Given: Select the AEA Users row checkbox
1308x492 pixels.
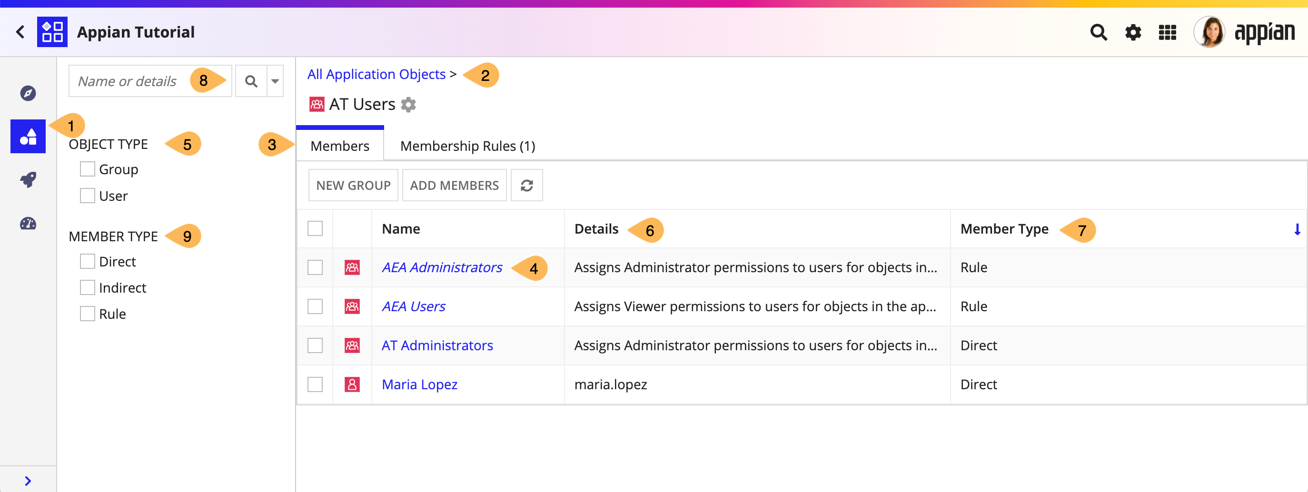Looking at the screenshot, I should click(x=315, y=307).
